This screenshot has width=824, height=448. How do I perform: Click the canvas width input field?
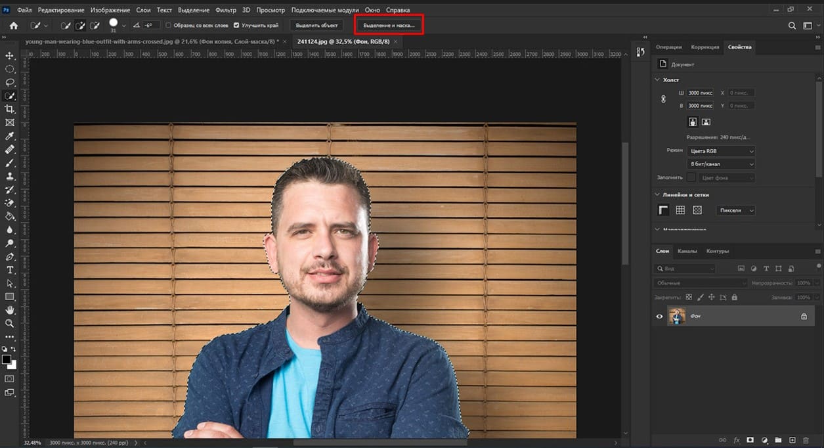click(x=700, y=93)
